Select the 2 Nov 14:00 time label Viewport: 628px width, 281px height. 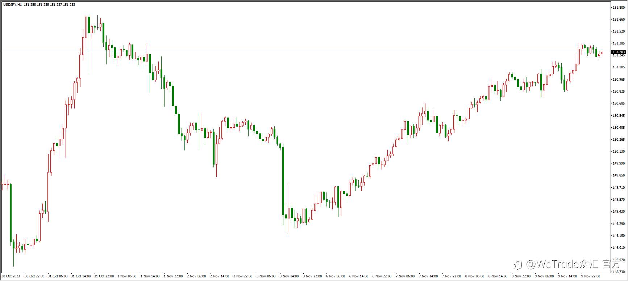click(220, 276)
